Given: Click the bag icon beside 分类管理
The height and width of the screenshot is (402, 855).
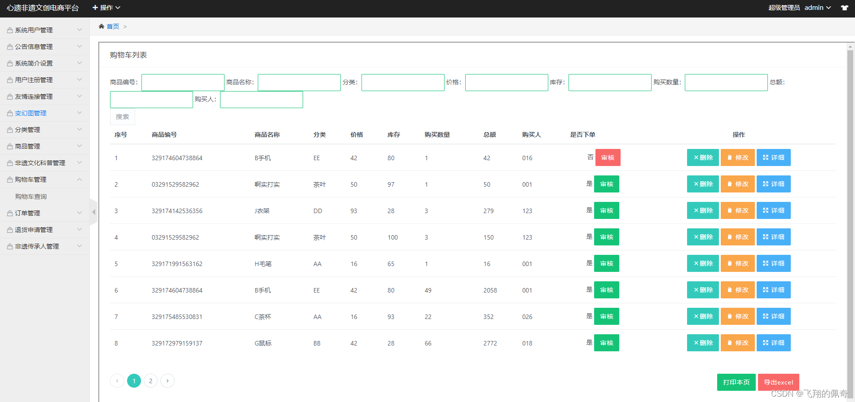Looking at the screenshot, I should (10, 130).
